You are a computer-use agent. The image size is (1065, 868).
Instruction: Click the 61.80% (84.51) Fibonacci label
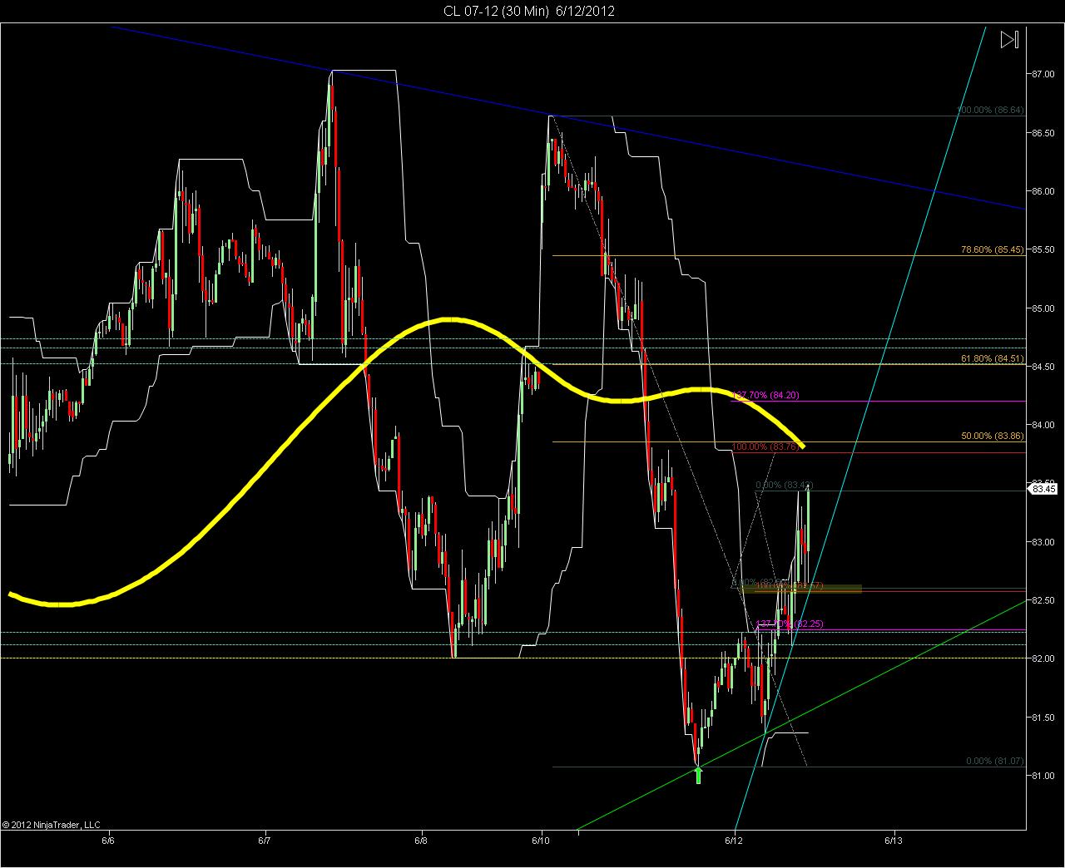point(993,358)
